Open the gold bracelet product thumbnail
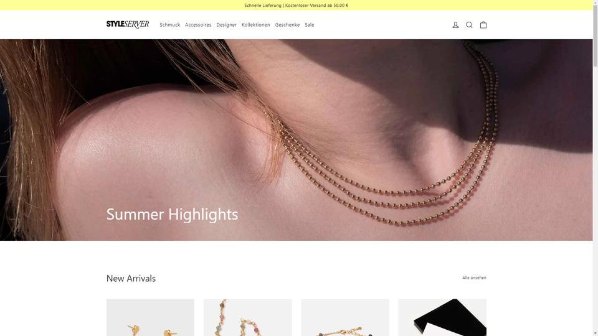The width and height of the screenshot is (598, 336). [x=344, y=317]
